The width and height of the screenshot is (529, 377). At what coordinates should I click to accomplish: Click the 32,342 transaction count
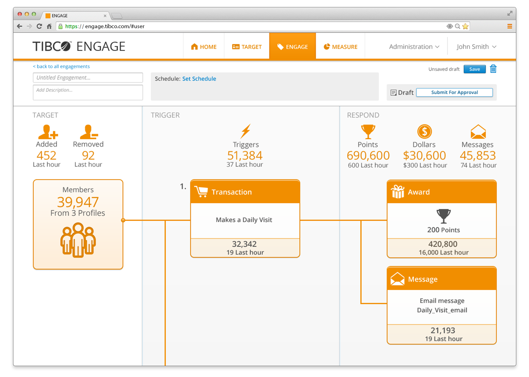pyautogui.click(x=244, y=244)
